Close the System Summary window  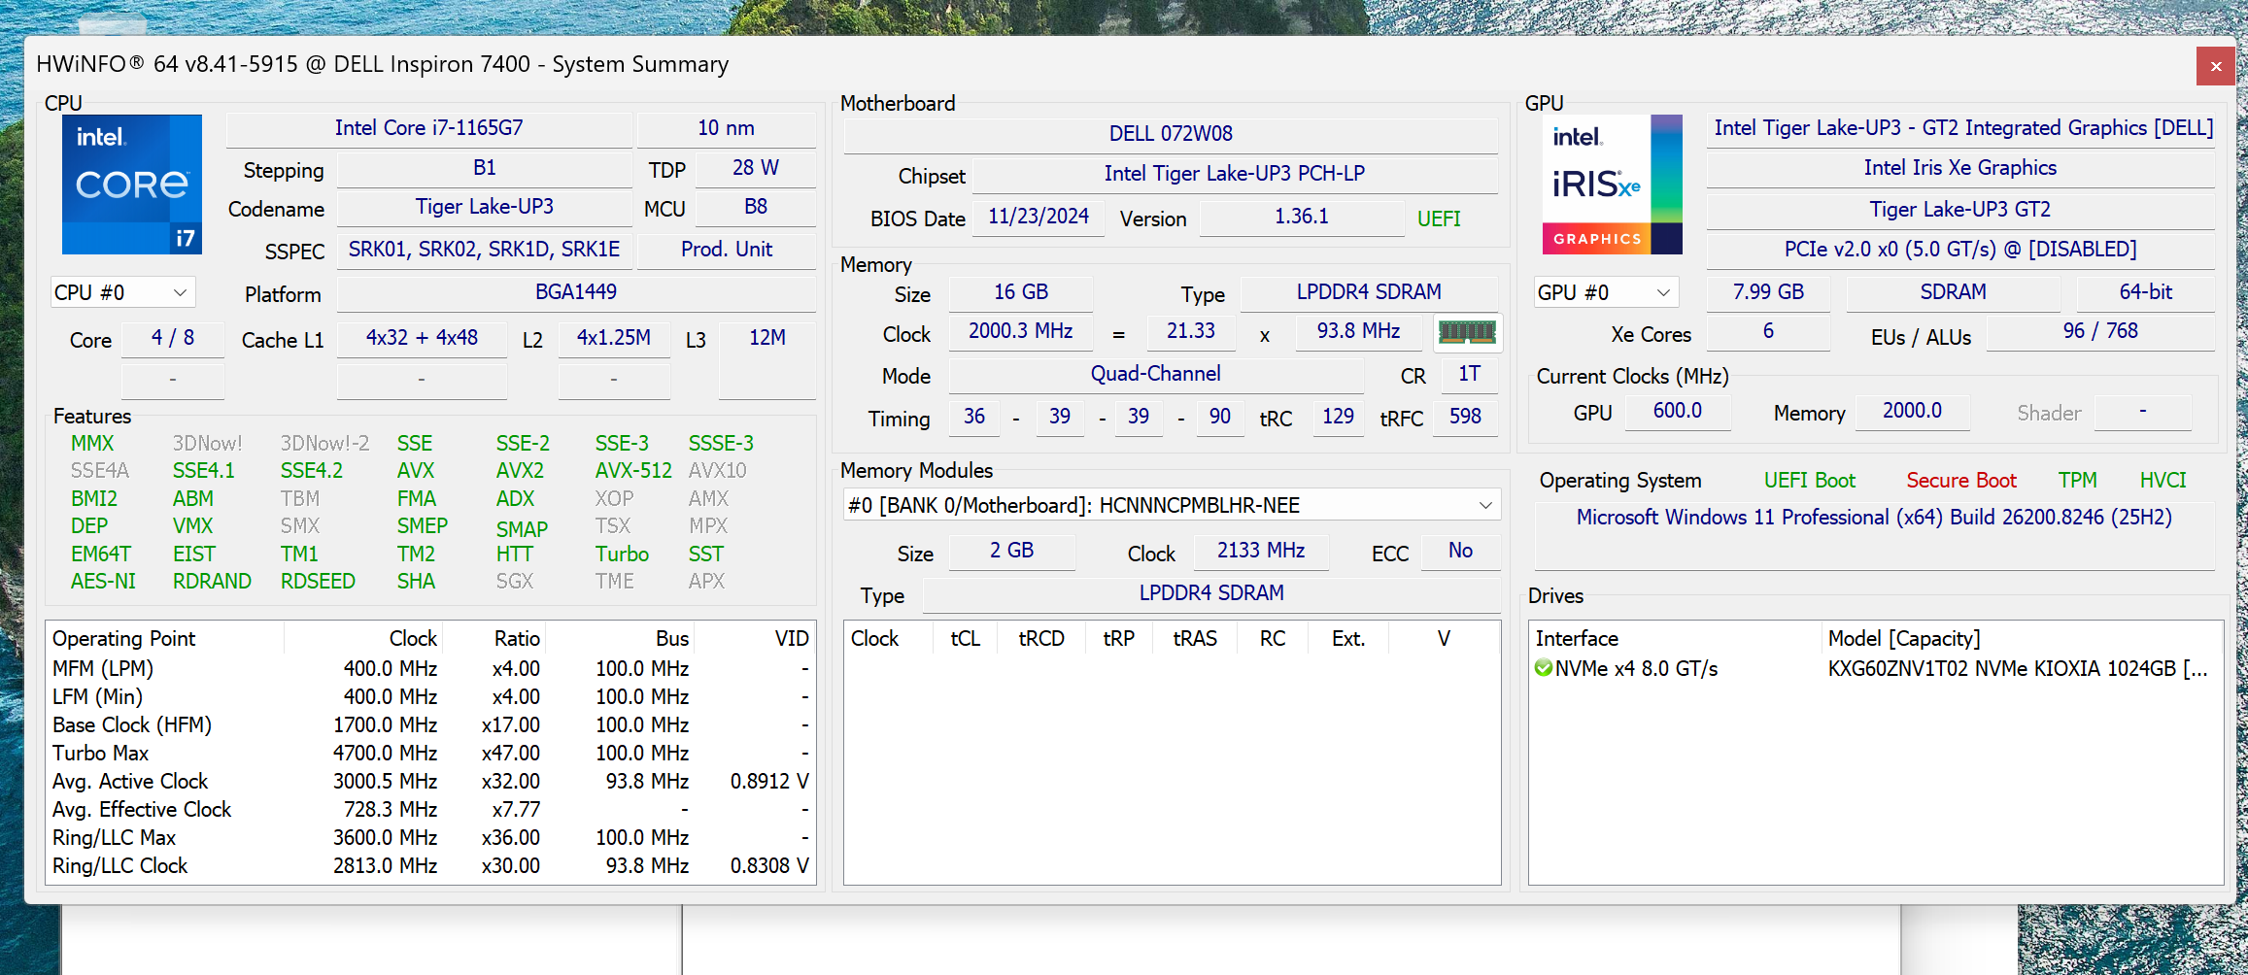click(x=2216, y=66)
